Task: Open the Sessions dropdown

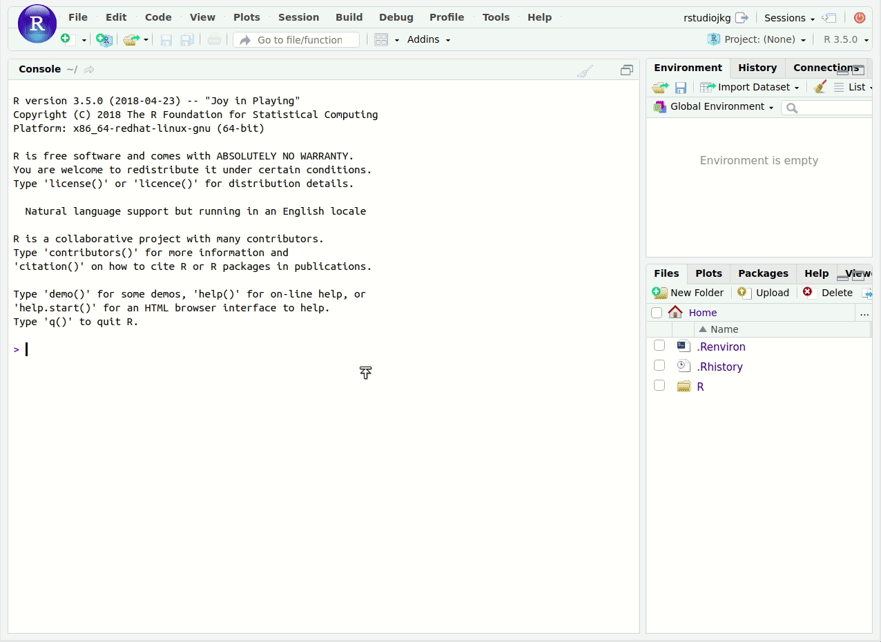Action: pyautogui.click(x=789, y=18)
